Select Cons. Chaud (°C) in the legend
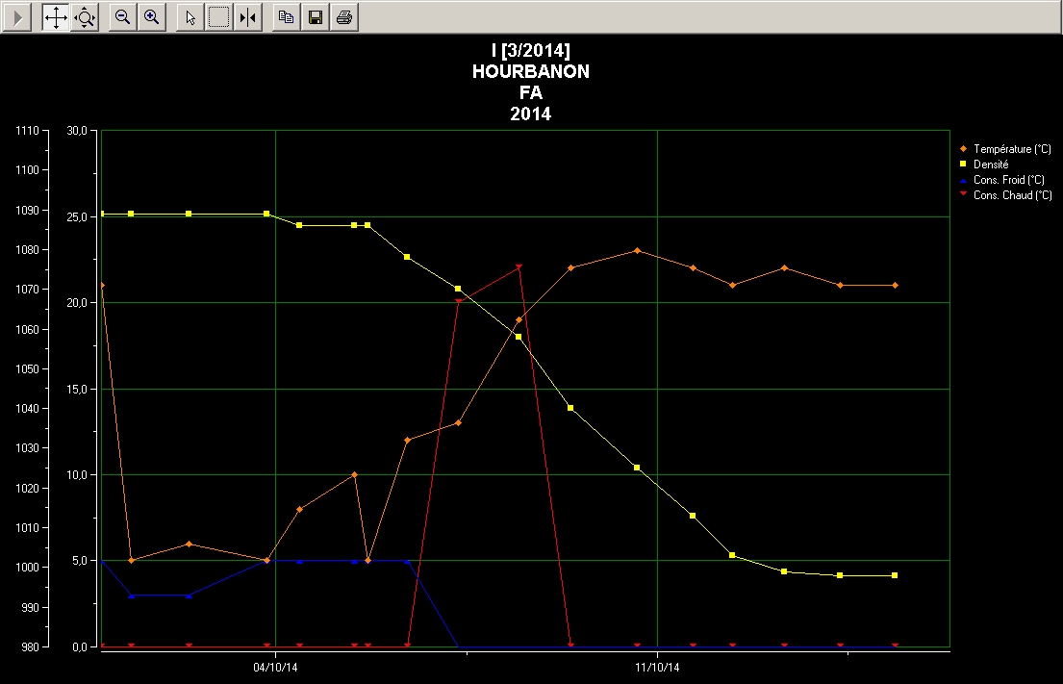This screenshot has height=684, width=1063. tap(1012, 195)
